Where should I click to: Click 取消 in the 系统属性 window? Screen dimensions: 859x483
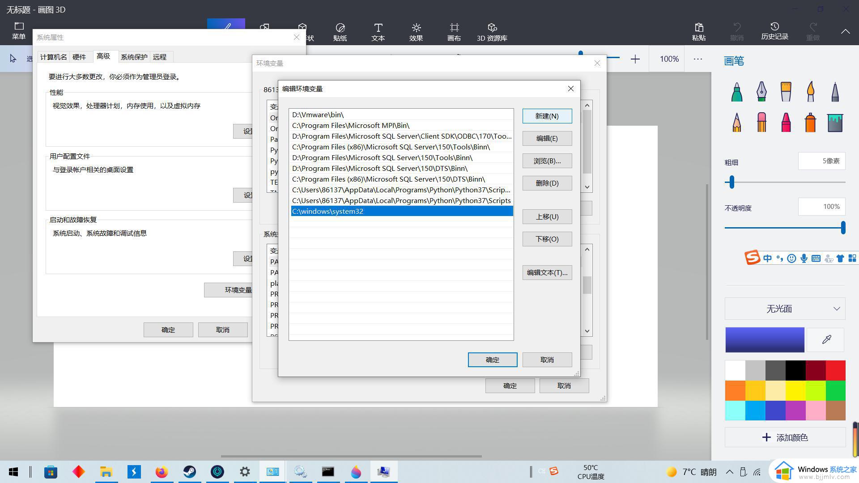(x=222, y=330)
